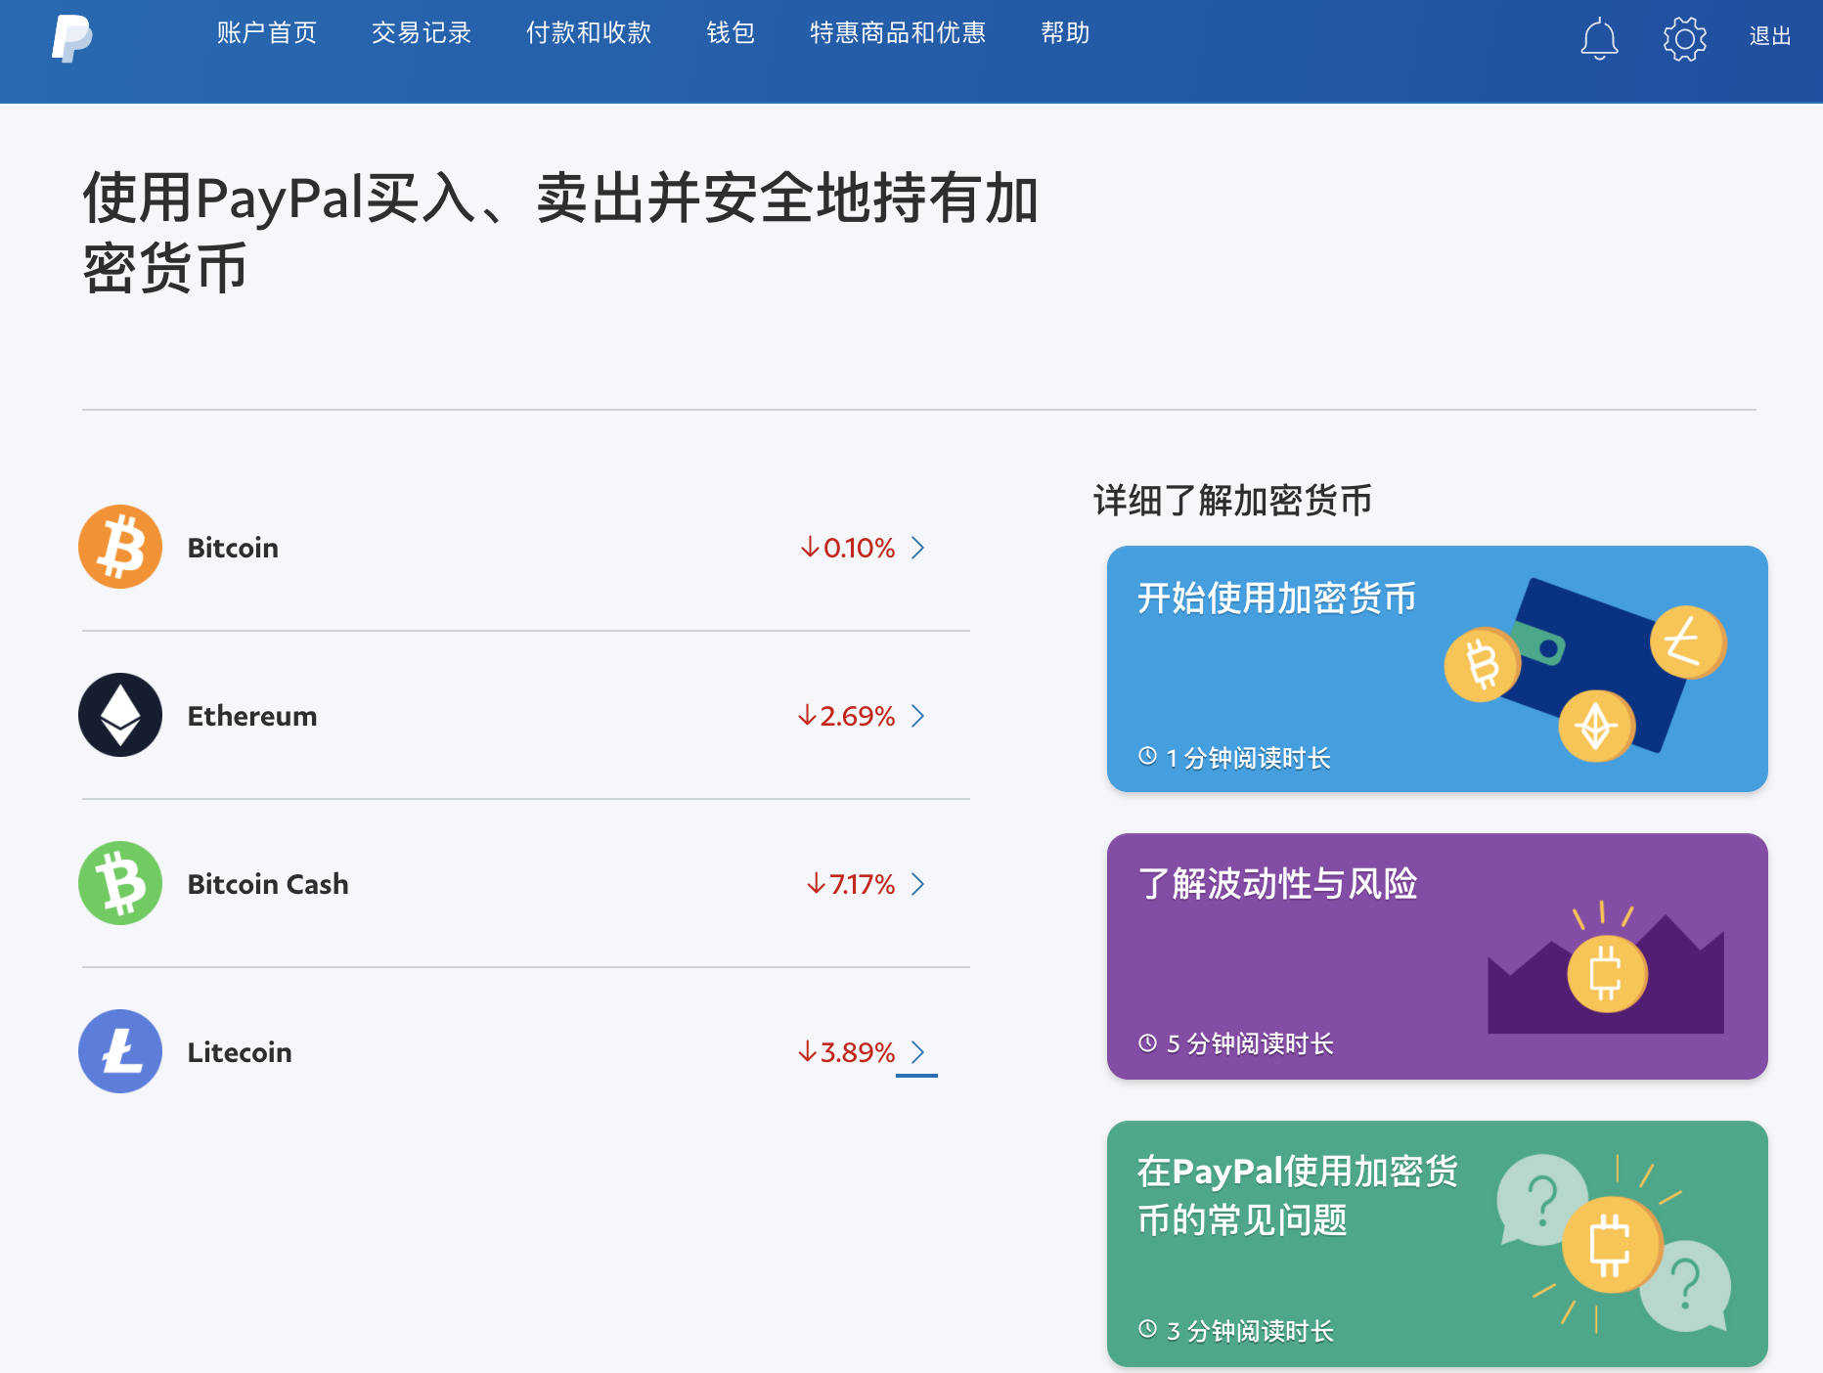Click the Bitcoin coin icon

[119, 546]
